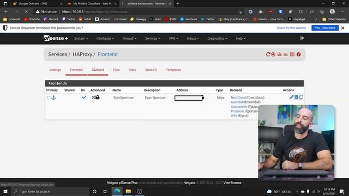
Task: Switch to the Templates tab
Action: [x=173, y=70]
